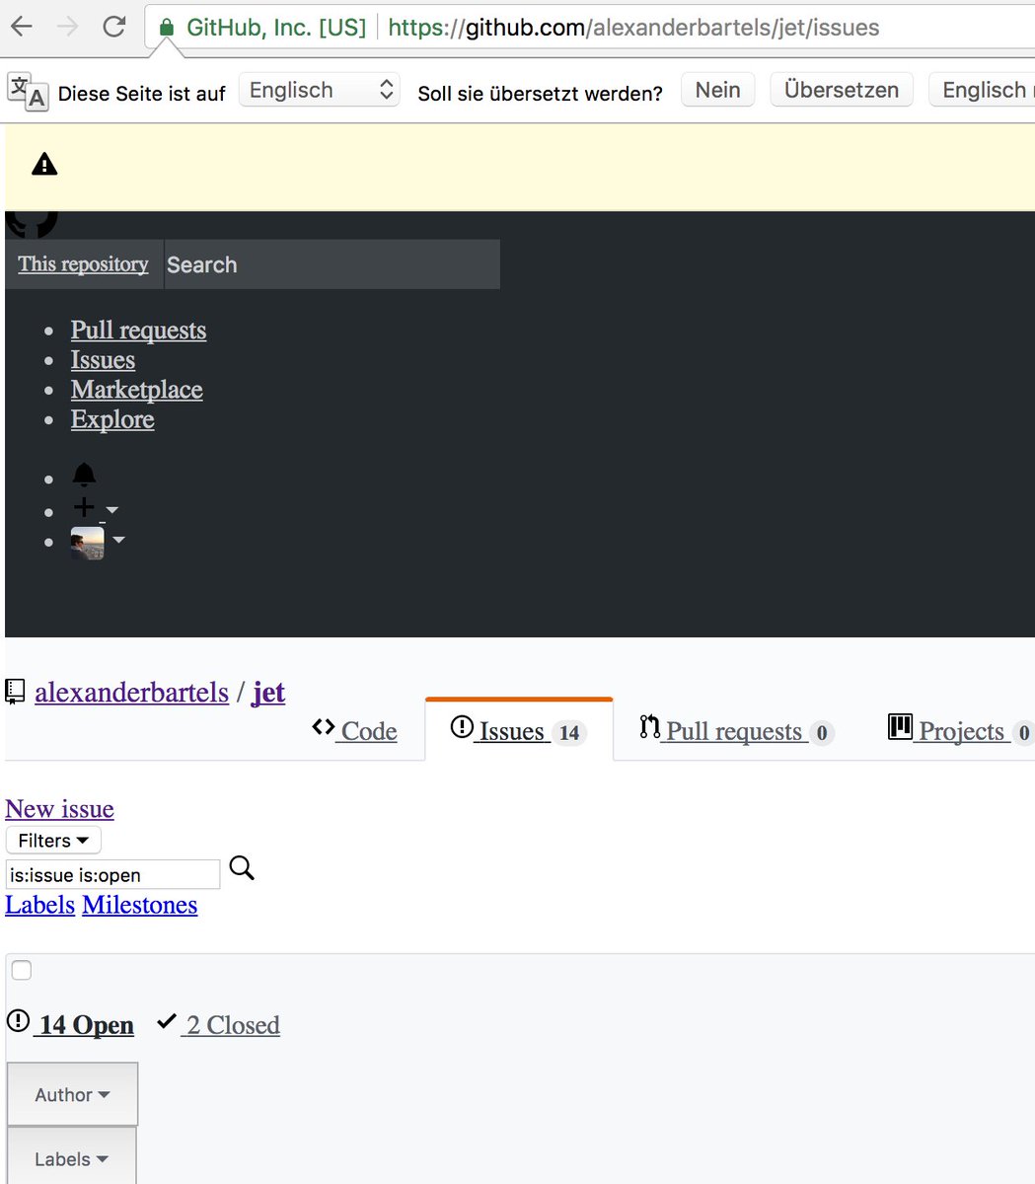Go back with the browser back arrow

tap(22, 27)
